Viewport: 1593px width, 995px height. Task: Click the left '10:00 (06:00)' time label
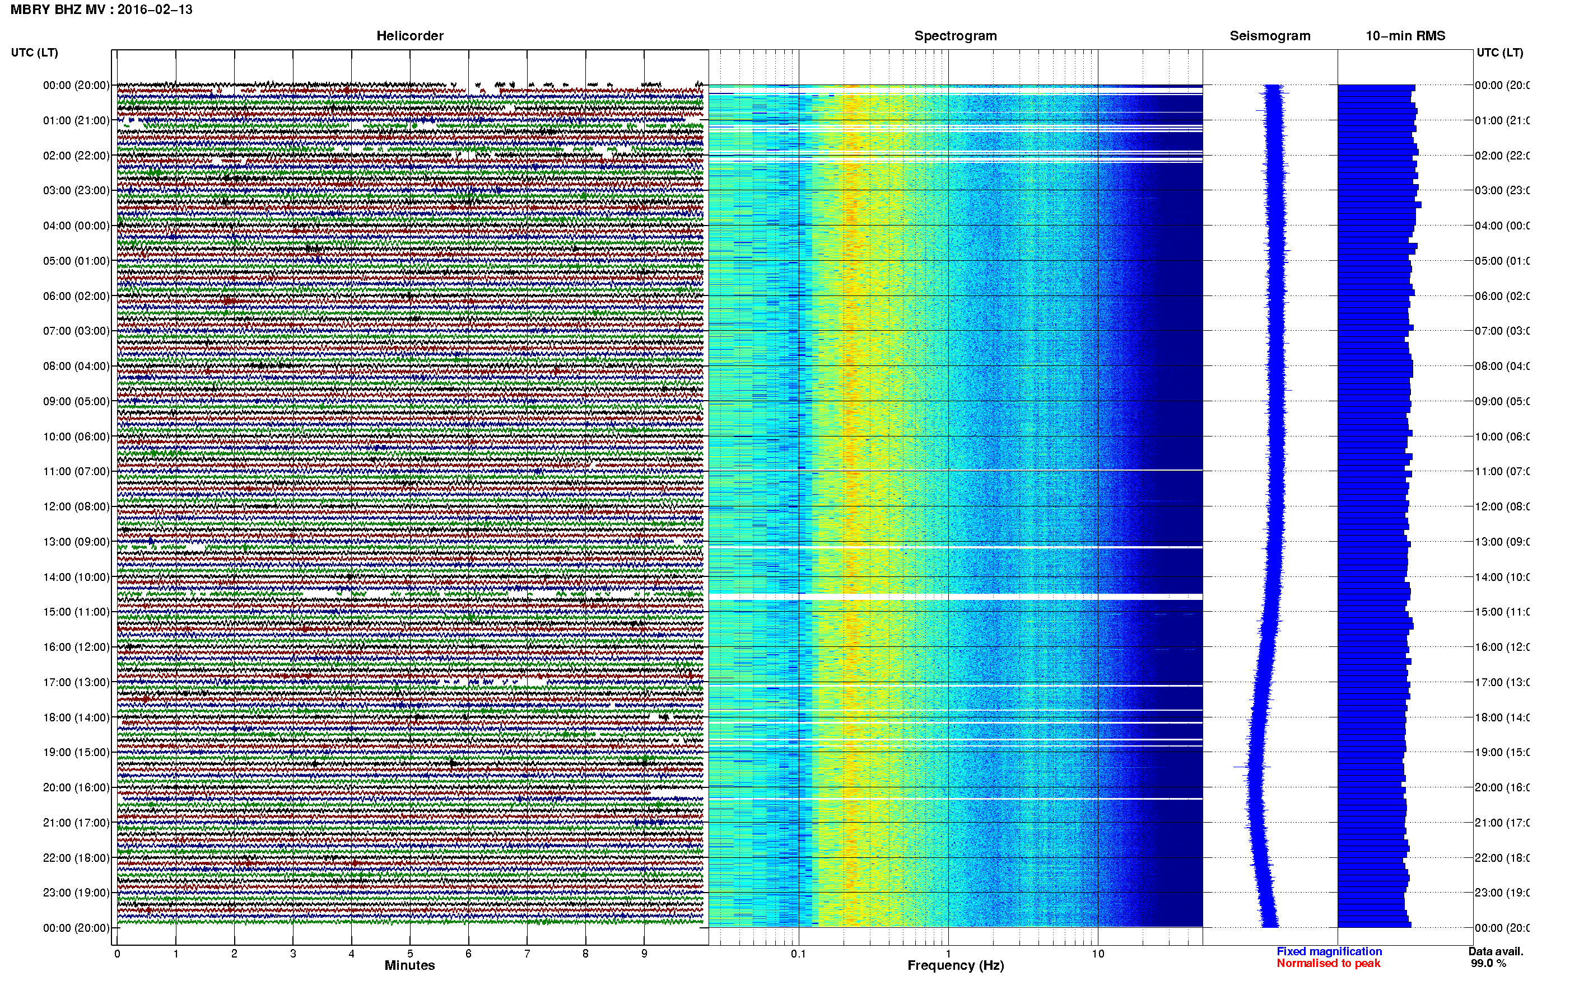click(76, 437)
